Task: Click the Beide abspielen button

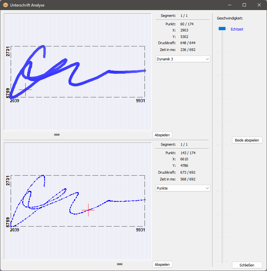Action: pyautogui.click(x=247, y=140)
